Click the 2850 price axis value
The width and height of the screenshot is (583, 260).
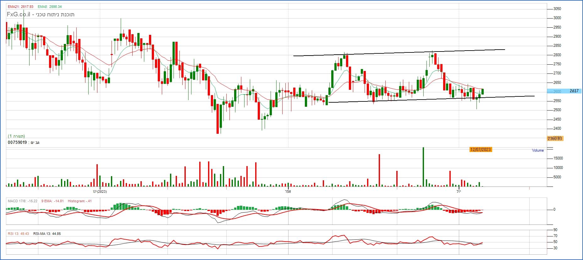(557, 46)
